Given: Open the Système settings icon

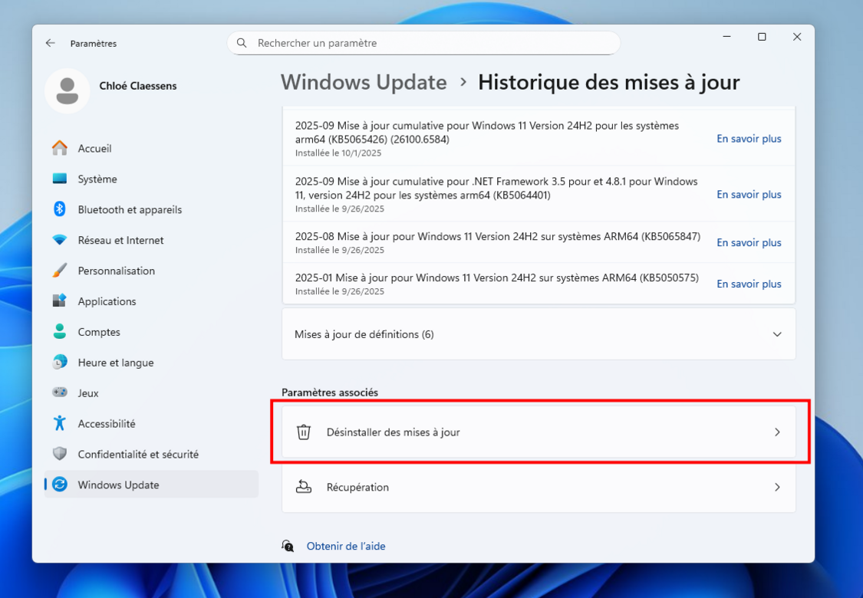Looking at the screenshot, I should pos(60,179).
